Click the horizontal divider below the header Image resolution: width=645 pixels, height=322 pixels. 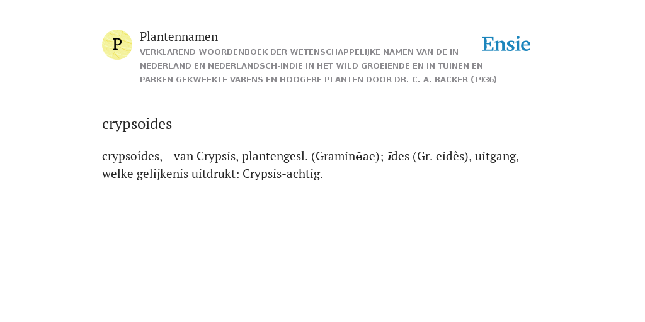pos(322,99)
